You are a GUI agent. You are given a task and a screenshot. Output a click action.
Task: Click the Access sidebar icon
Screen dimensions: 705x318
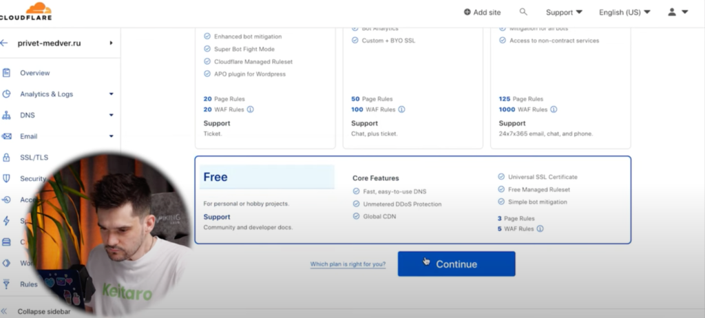pyautogui.click(x=6, y=200)
